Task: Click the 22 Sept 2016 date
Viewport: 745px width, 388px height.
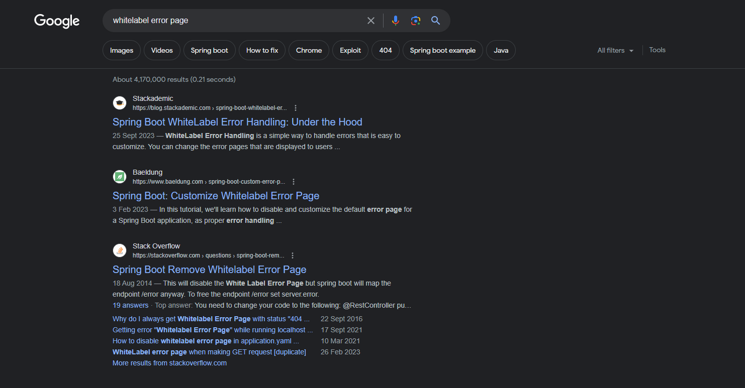Action: click(341, 319)
